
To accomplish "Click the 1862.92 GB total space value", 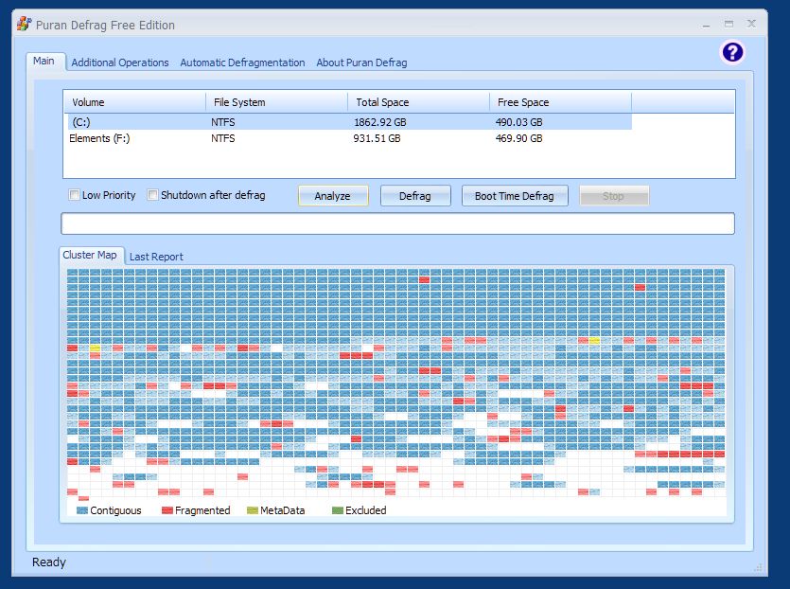I will [x=380, y=122].
